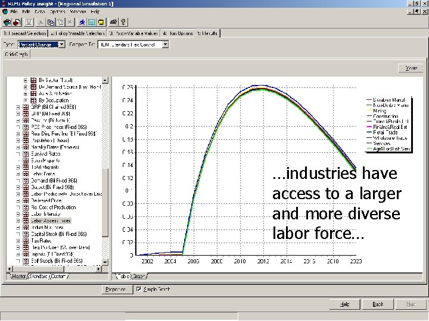This screenshot has height=321, width=429.
Task: Open the File menu
Action: [x=14, y=12]
